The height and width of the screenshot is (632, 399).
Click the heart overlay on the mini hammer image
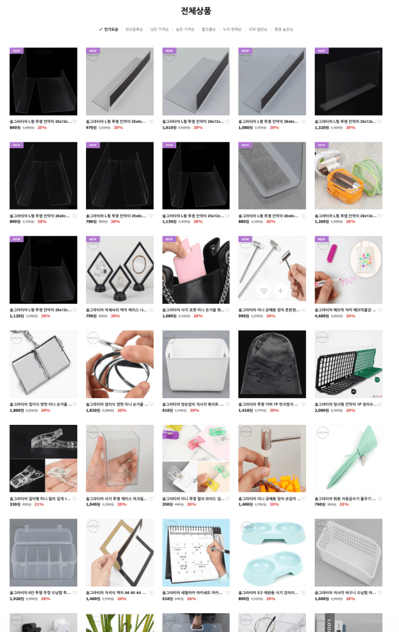pos(264,290)
